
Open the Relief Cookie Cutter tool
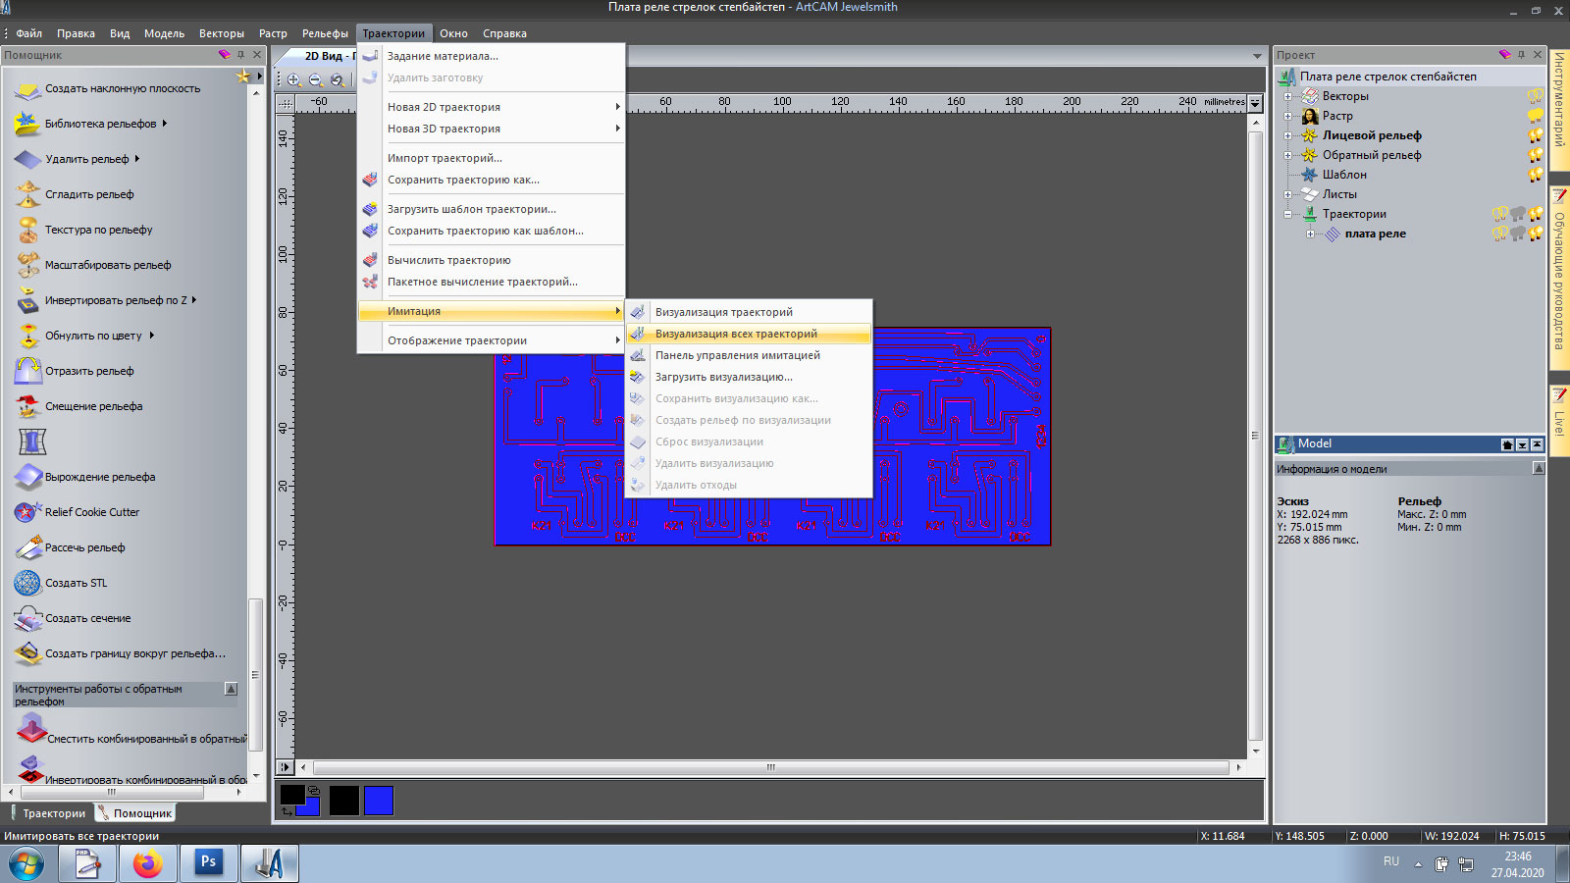point(28,513)
